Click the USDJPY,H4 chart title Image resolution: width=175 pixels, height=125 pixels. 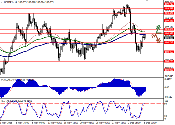8,2
